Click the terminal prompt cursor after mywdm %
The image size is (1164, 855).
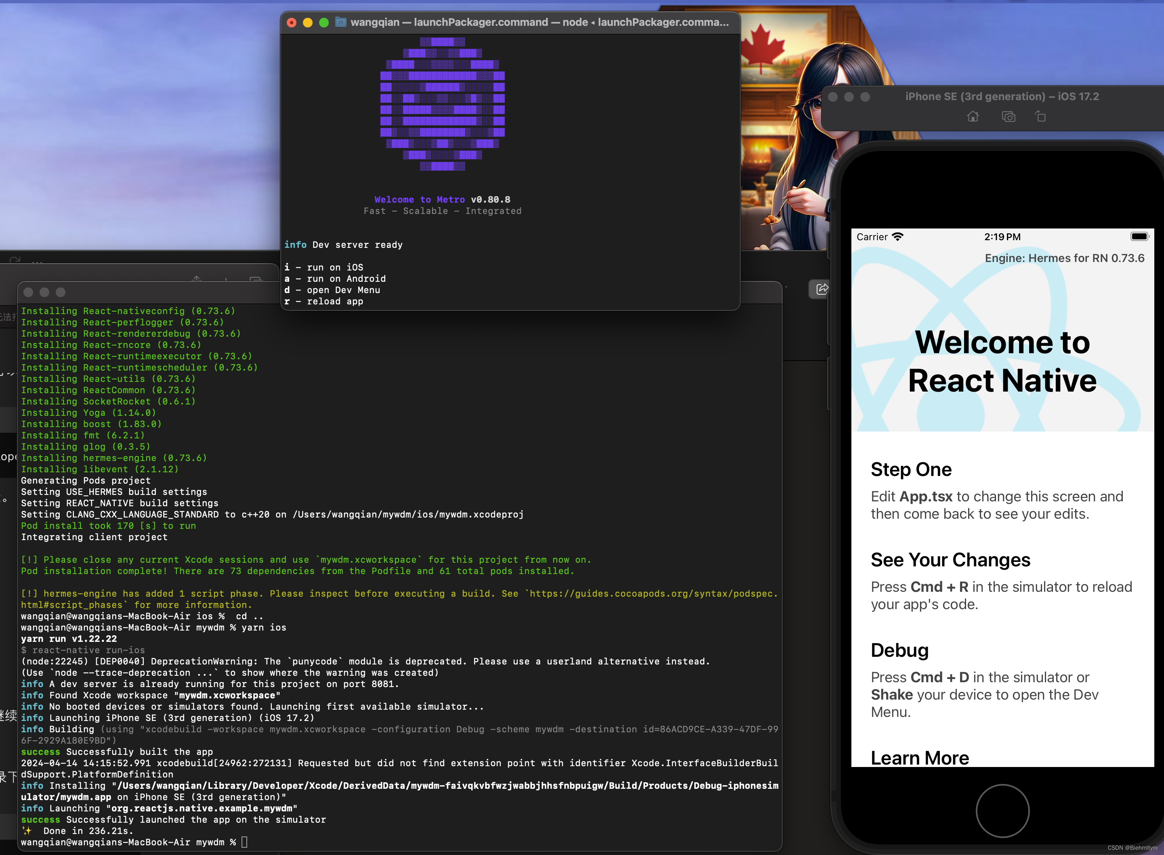[x=244, y=842]
